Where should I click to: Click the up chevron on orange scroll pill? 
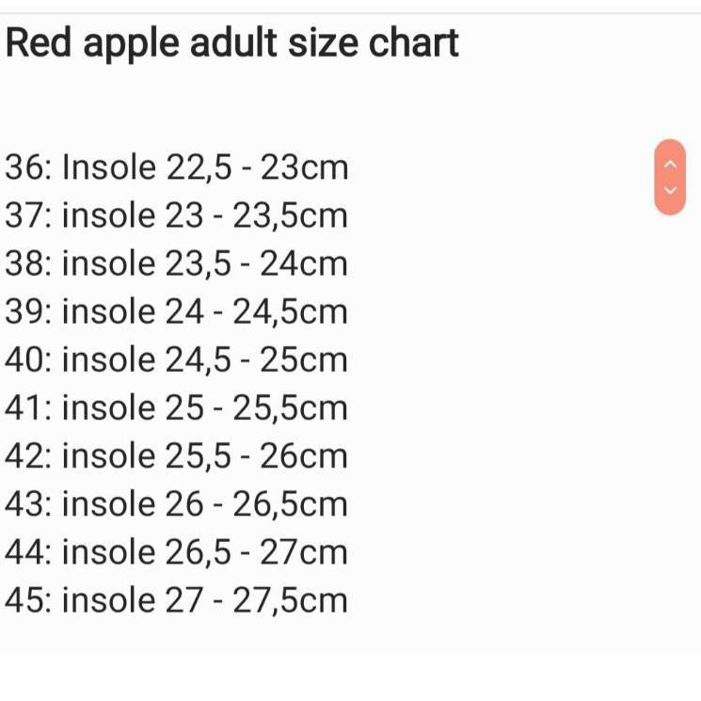(670, 165)
